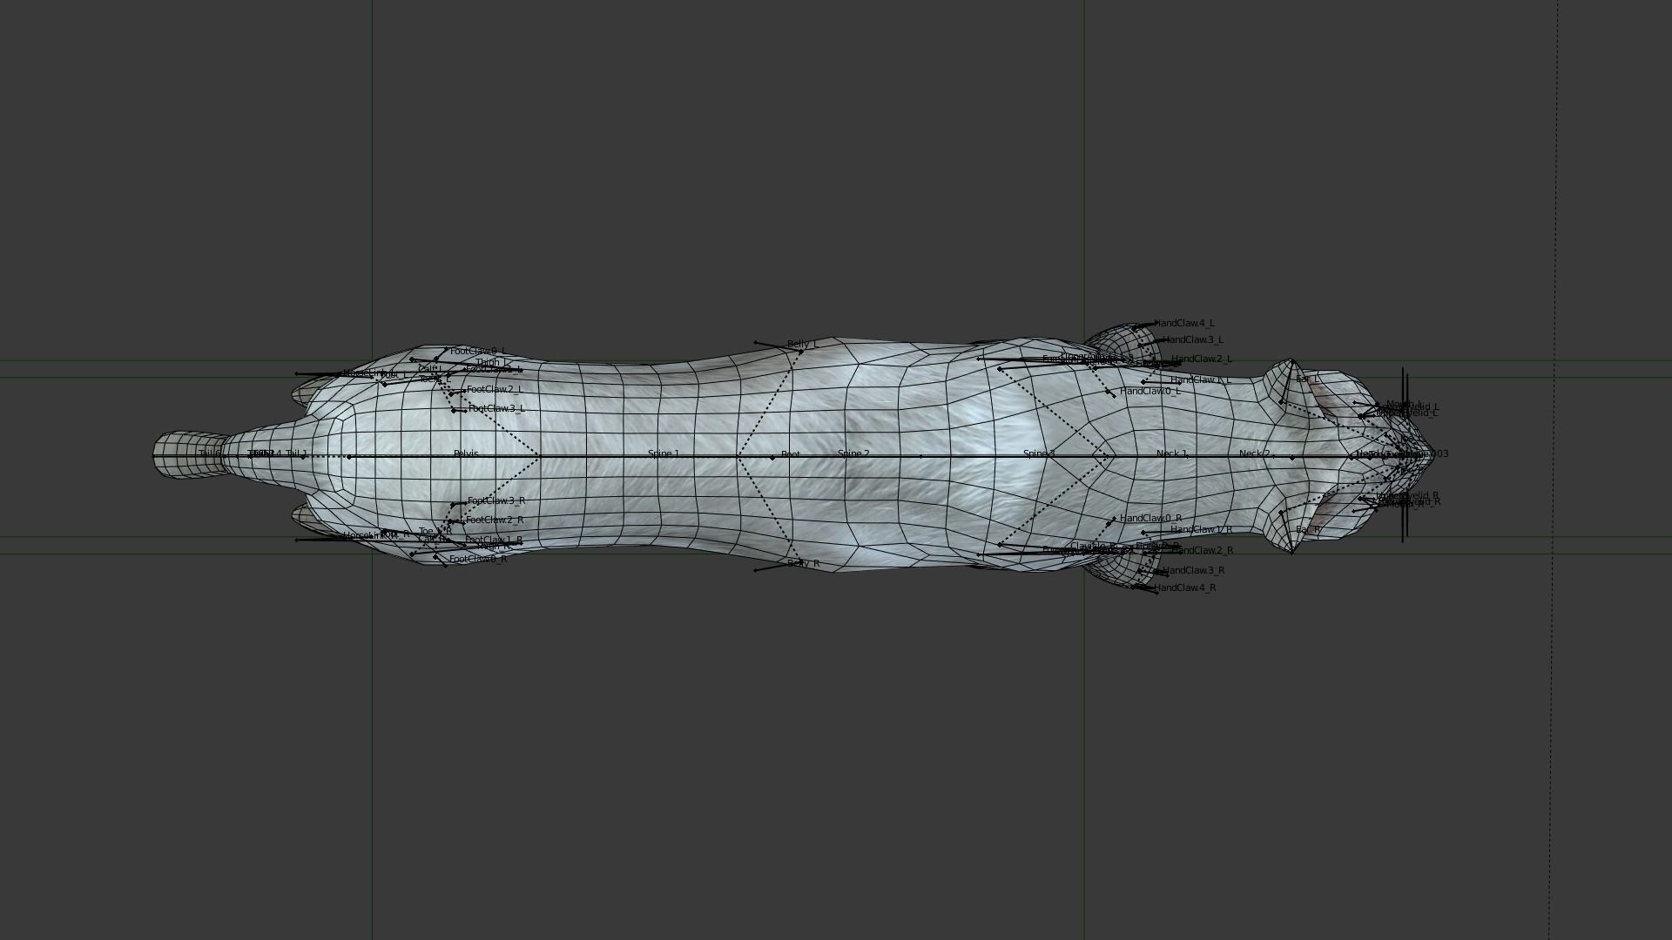
Task: Select the FootClaw.0_L bone label
Action: [477, 351]
